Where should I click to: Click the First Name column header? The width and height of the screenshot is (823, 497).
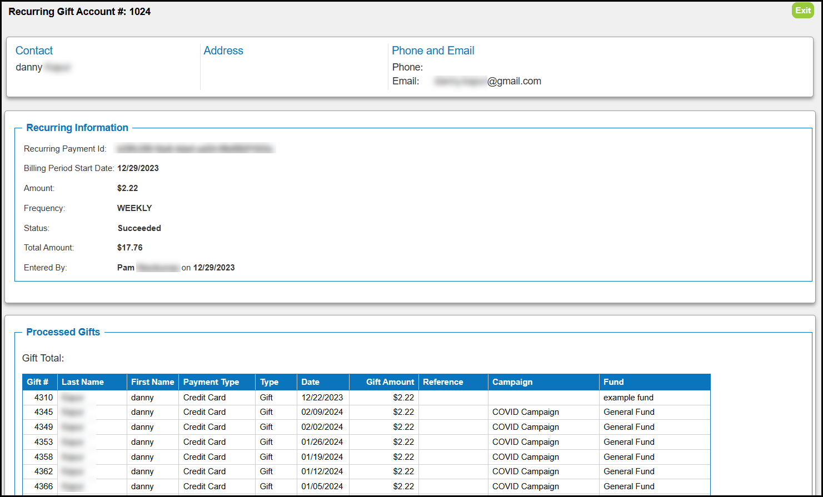click(153, 382)
